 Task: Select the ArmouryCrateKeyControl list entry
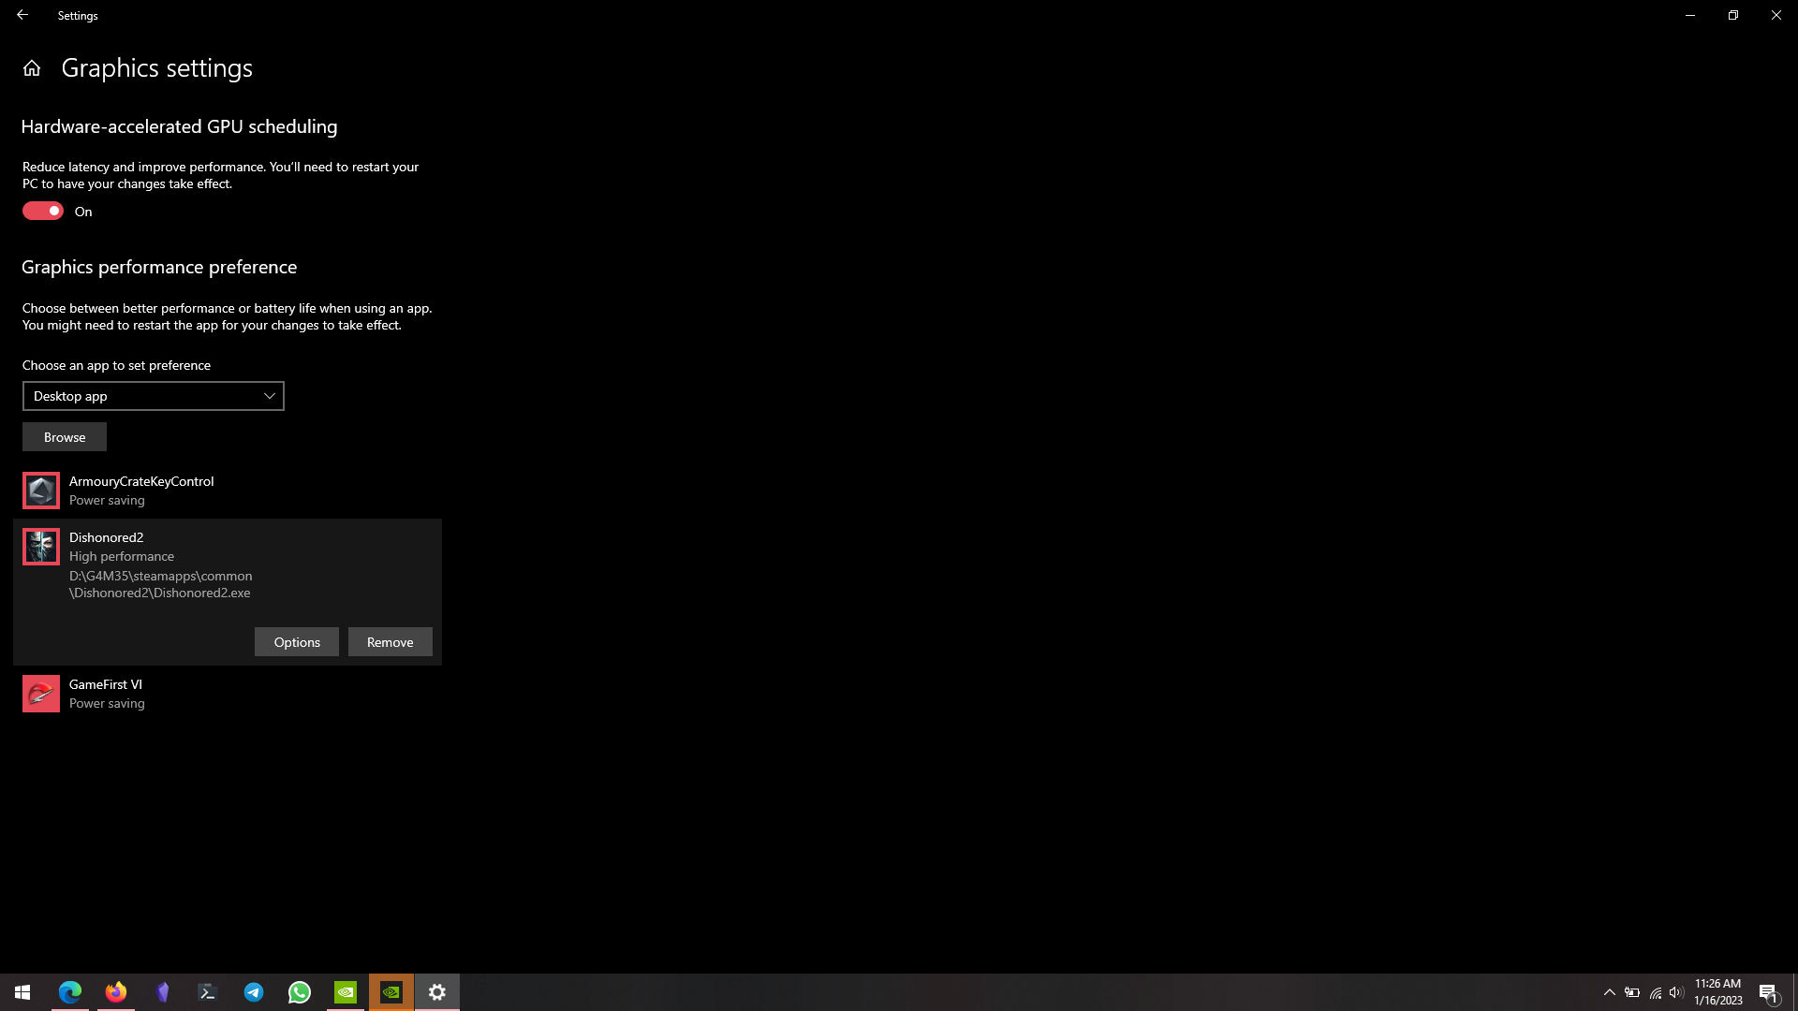point(225,491)
